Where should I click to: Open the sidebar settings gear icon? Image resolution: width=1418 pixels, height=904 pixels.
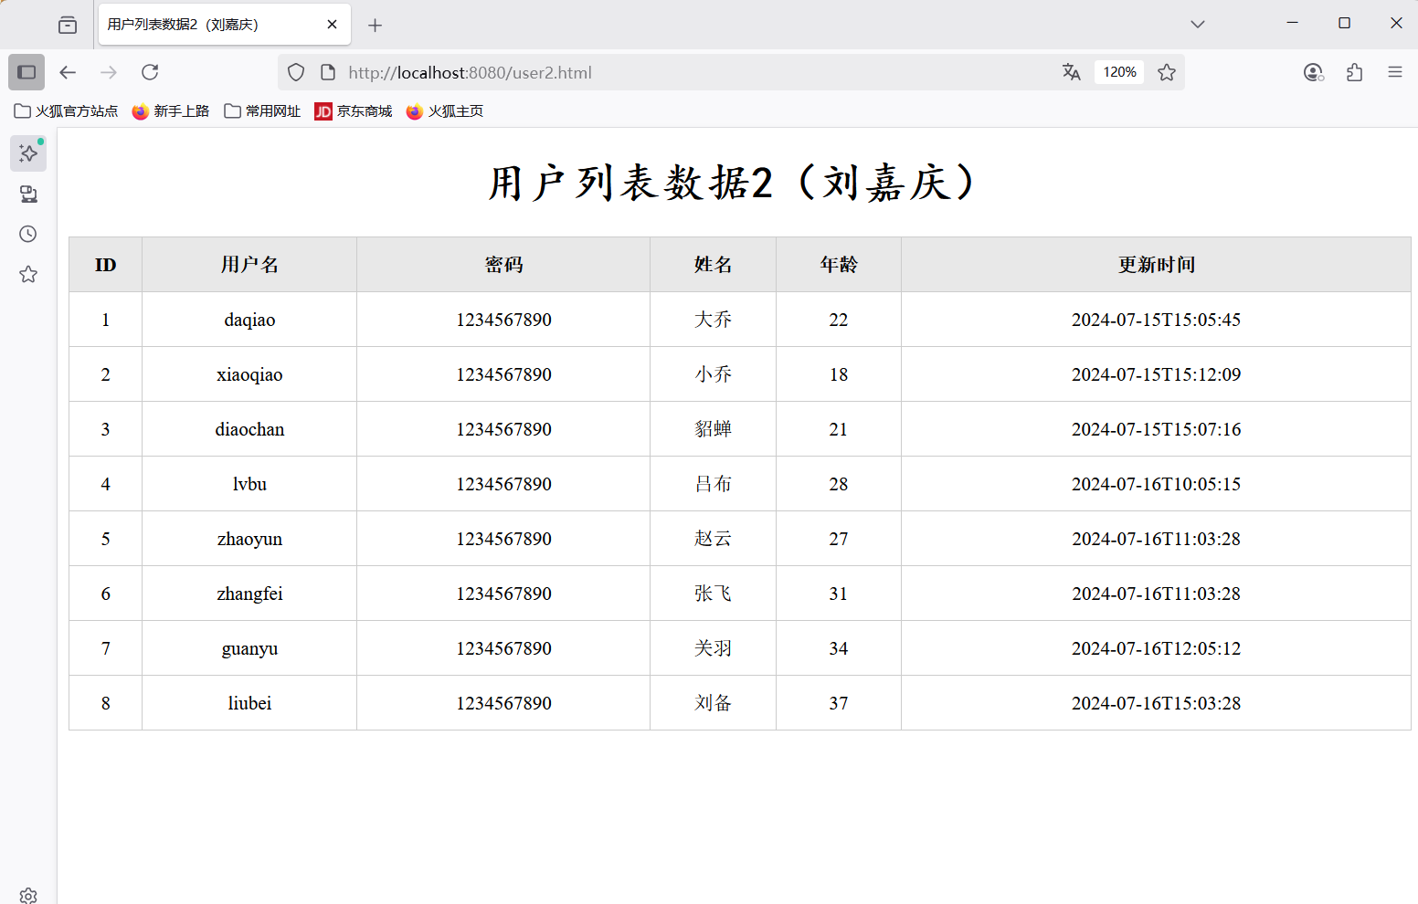pos(28,895)
